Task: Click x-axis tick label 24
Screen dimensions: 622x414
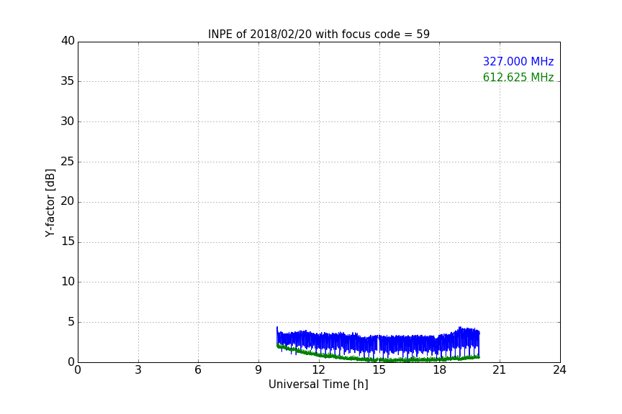Action: (559, 370)
